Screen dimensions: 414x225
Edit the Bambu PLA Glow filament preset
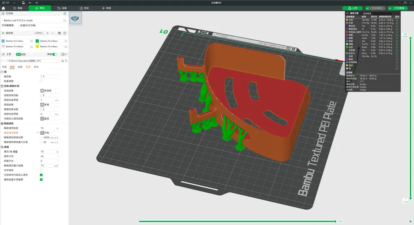[32, 41]
